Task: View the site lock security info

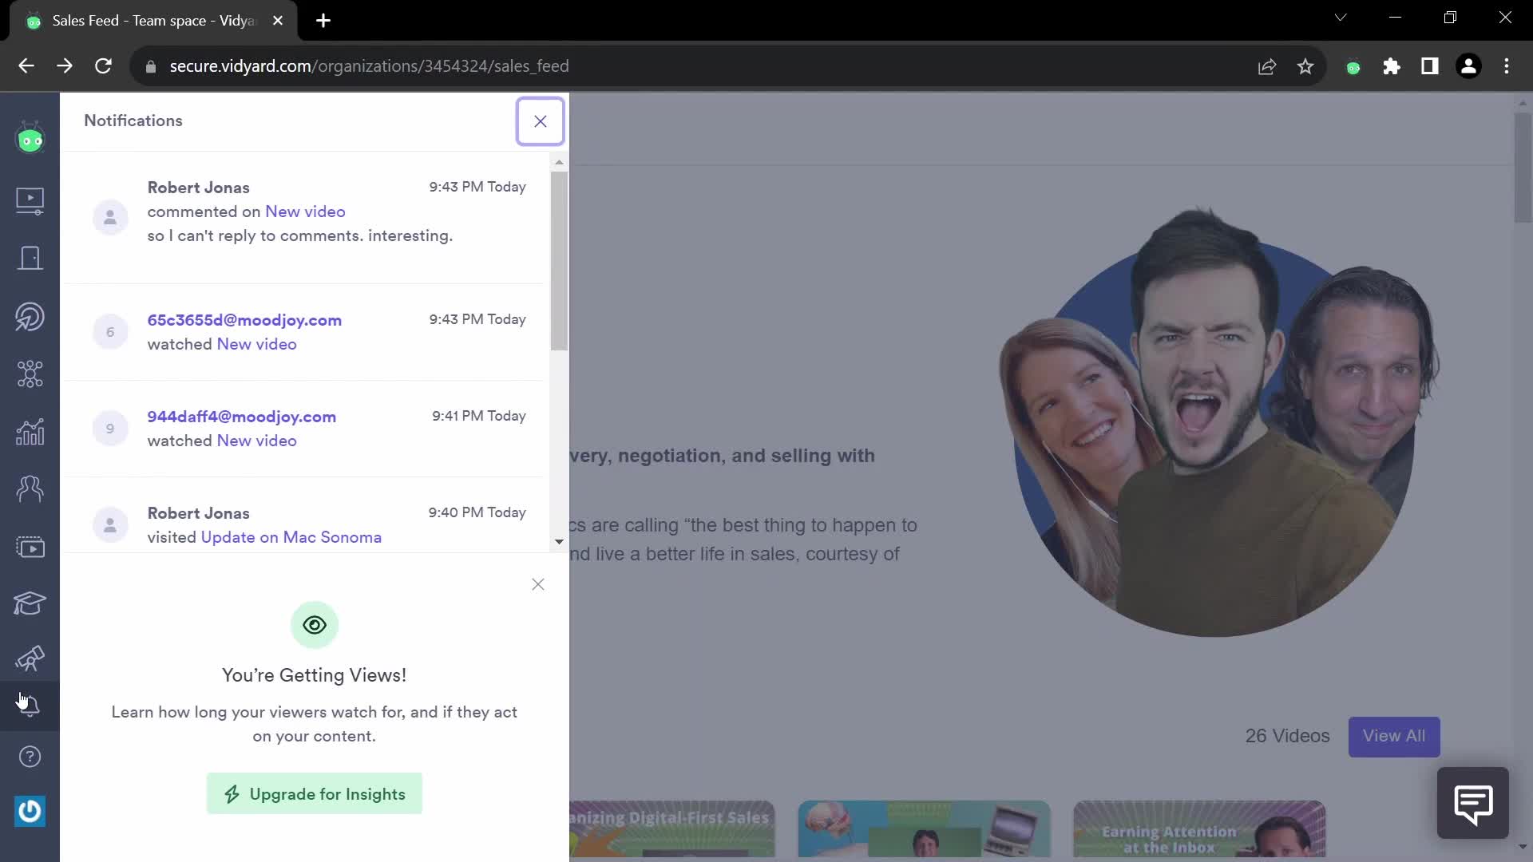Action: point(151,67)
